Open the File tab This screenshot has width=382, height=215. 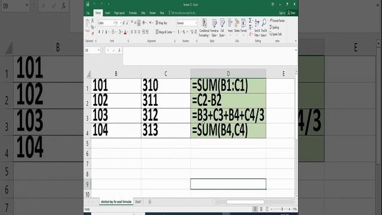[x=88, y=13]
